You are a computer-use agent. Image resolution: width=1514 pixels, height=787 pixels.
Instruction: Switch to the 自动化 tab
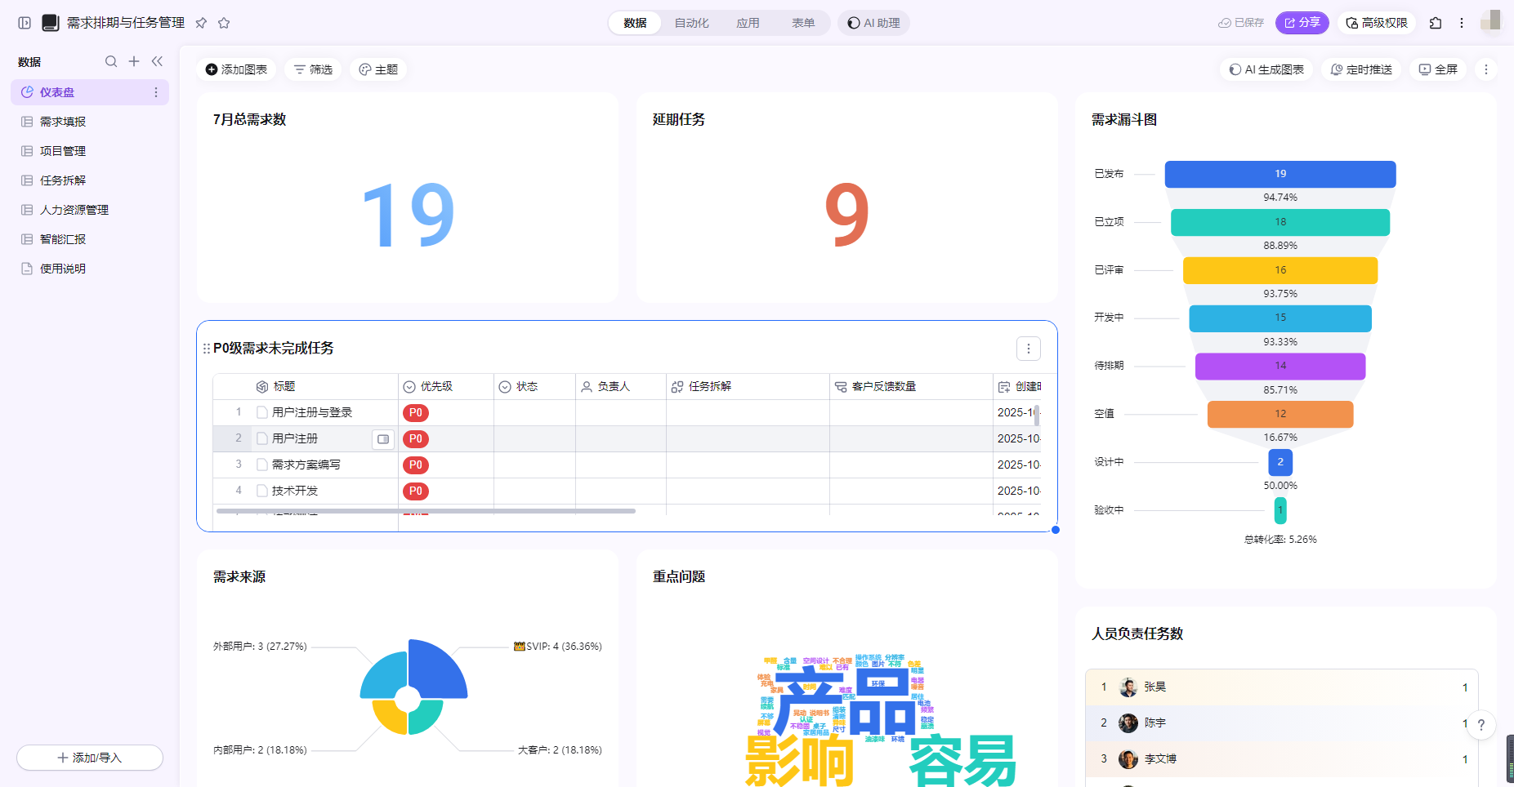point(691,23)
